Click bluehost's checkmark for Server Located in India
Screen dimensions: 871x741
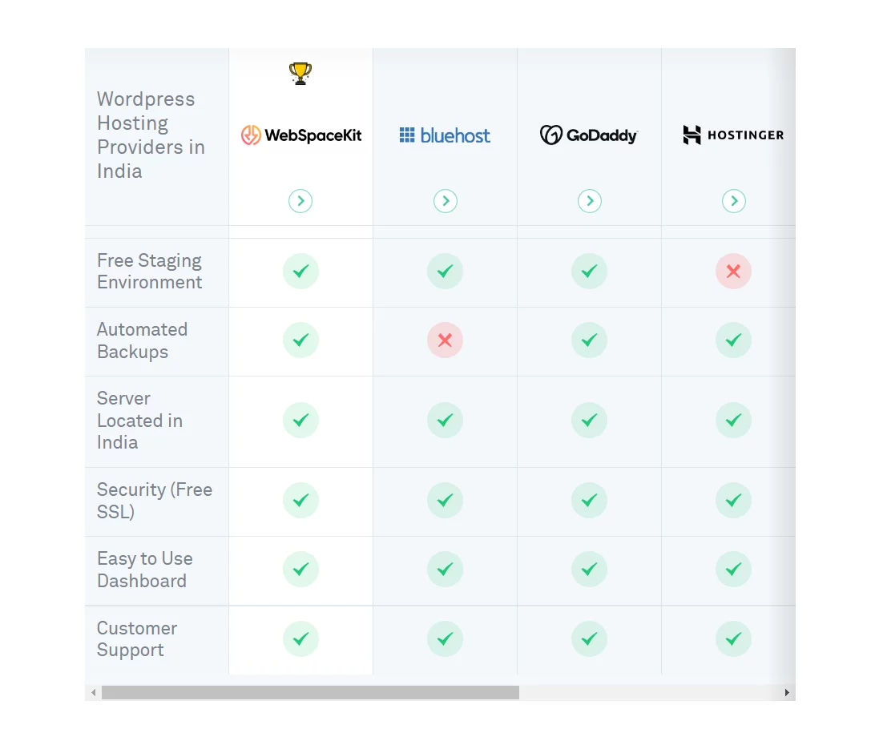445,421
